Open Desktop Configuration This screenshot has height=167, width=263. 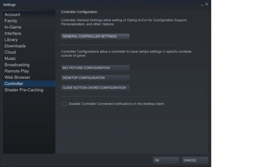(x=95, y=78)
